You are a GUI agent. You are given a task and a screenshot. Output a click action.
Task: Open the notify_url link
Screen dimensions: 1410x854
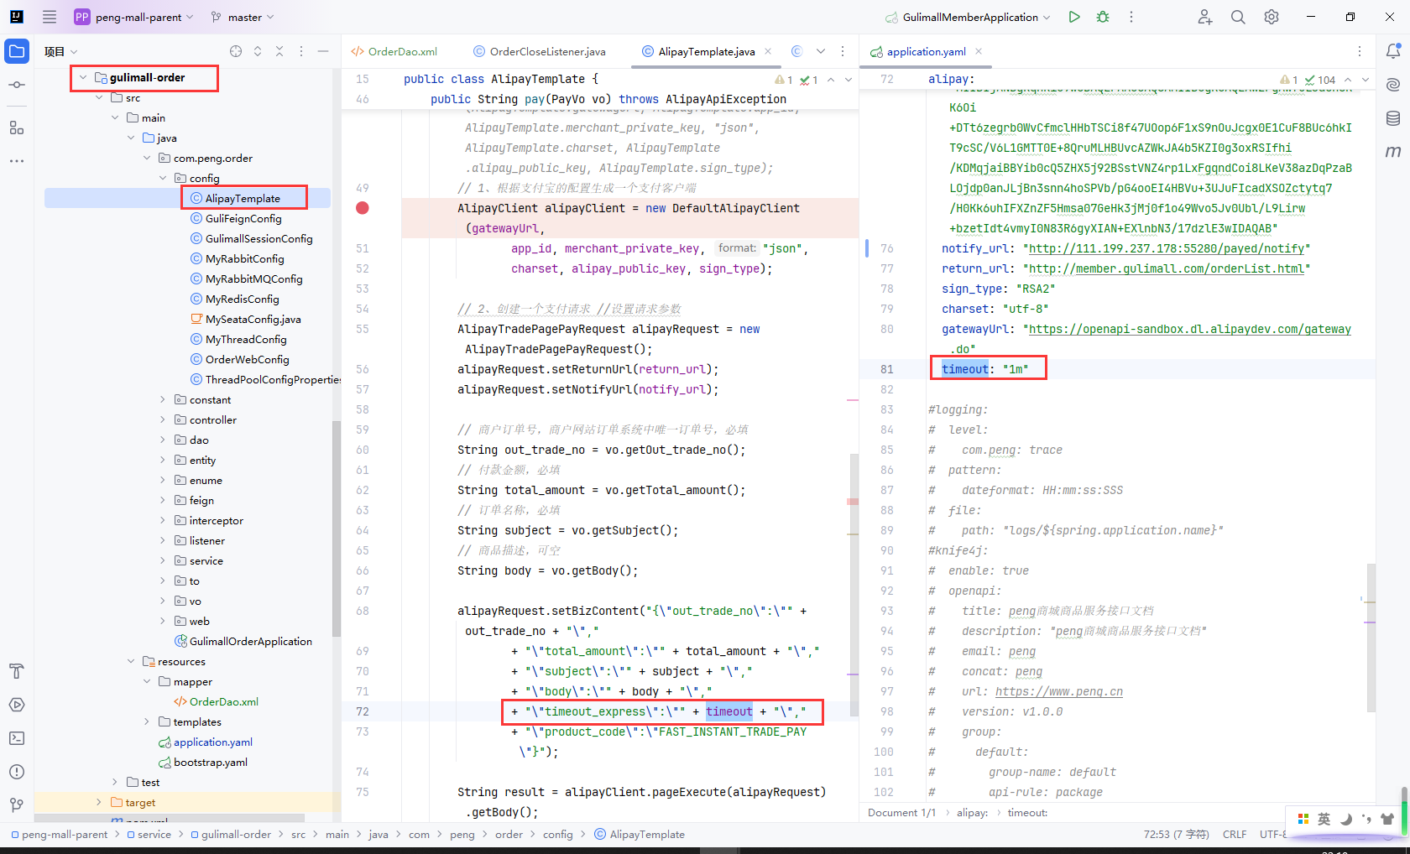click(x=1167, y=248)
